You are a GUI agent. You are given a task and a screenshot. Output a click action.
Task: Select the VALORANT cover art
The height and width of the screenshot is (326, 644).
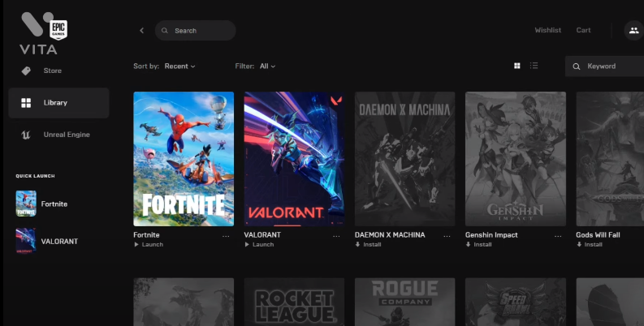click(294, 159)
